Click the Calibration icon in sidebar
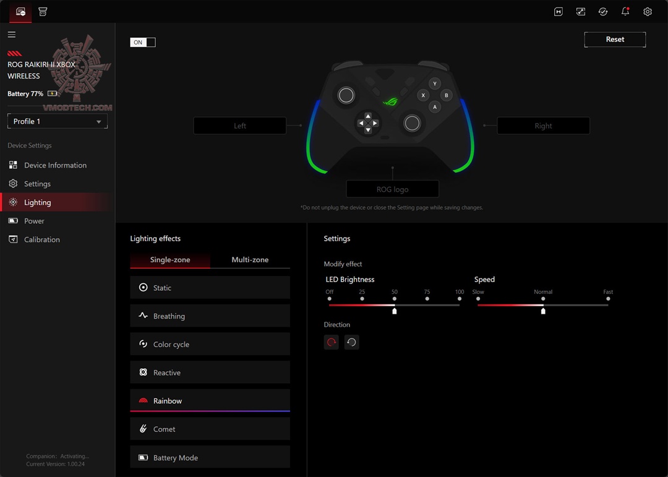Viewport: 668px width, 477px height. click(x=13, y=239)
